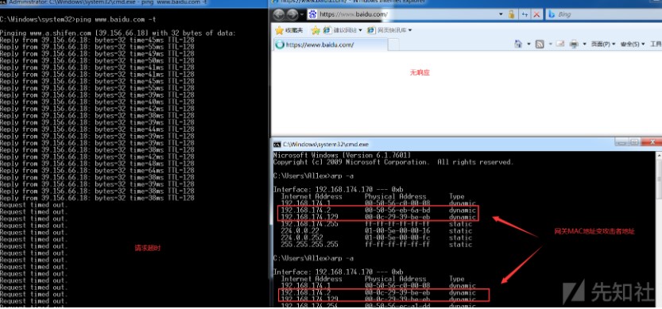Refresh the page with the refresh icon
Image resolution: width=662 pixels, height=309 pixels.
[x=525, y=14]
